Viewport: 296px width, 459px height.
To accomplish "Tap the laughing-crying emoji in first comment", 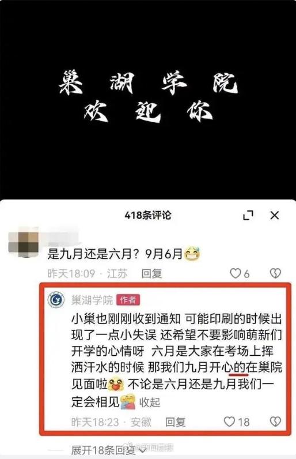I will tap(192, 254).
